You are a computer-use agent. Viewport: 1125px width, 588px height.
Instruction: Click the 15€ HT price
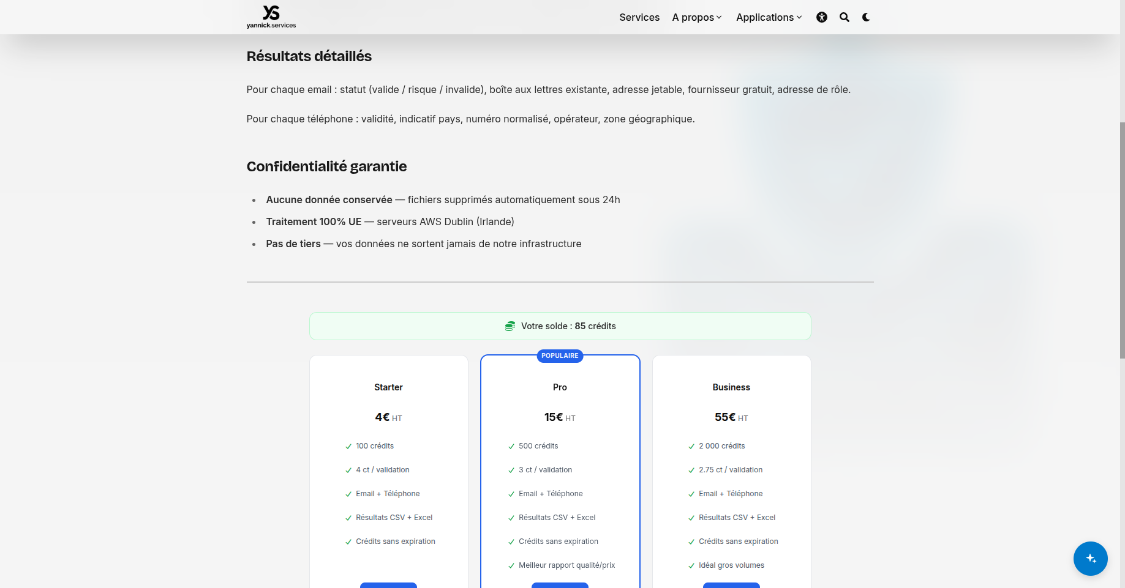tap(560, 417)
